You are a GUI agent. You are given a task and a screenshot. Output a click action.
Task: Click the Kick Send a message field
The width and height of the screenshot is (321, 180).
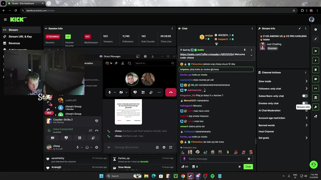[x=216, y=159]
